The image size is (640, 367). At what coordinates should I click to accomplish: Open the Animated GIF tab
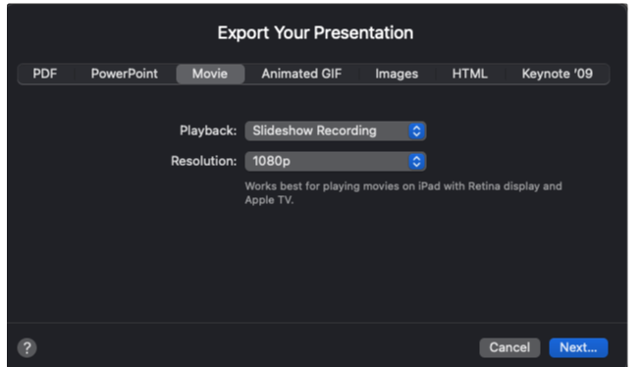coord(301,74)
